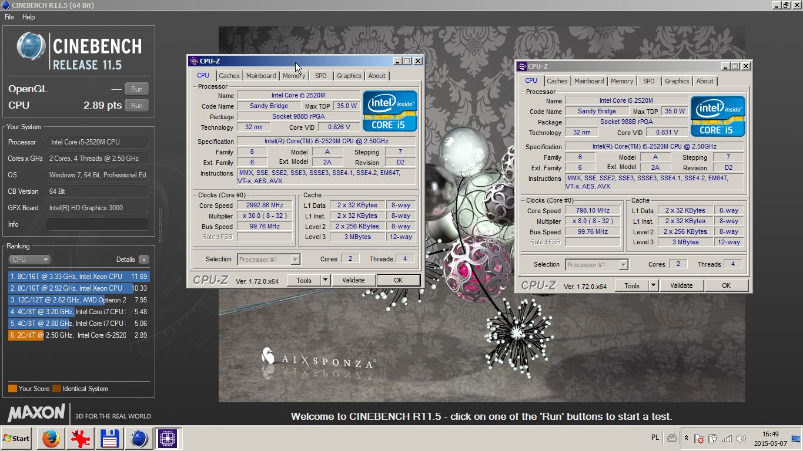Click Core Speed value 2992.86 MHz
The height and width of the screenshot is (451, 803).
(265, 205)
